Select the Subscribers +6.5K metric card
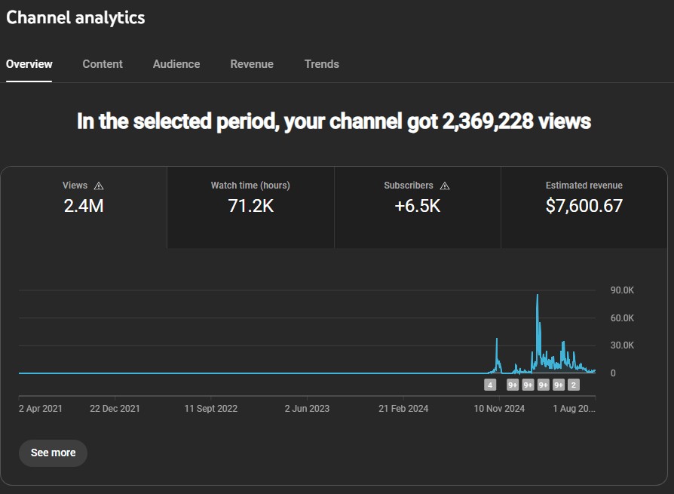 (x=417, y=207)
